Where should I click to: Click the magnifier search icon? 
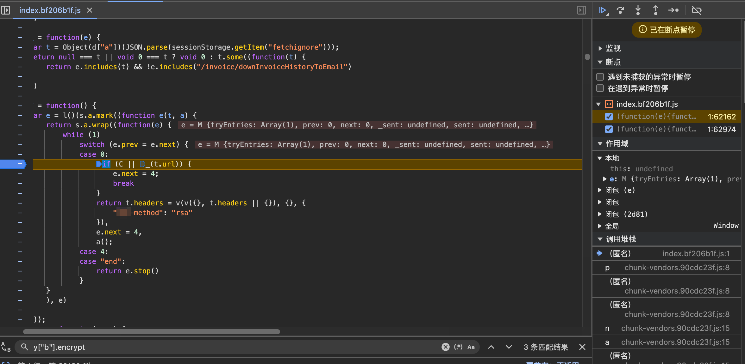24,347
